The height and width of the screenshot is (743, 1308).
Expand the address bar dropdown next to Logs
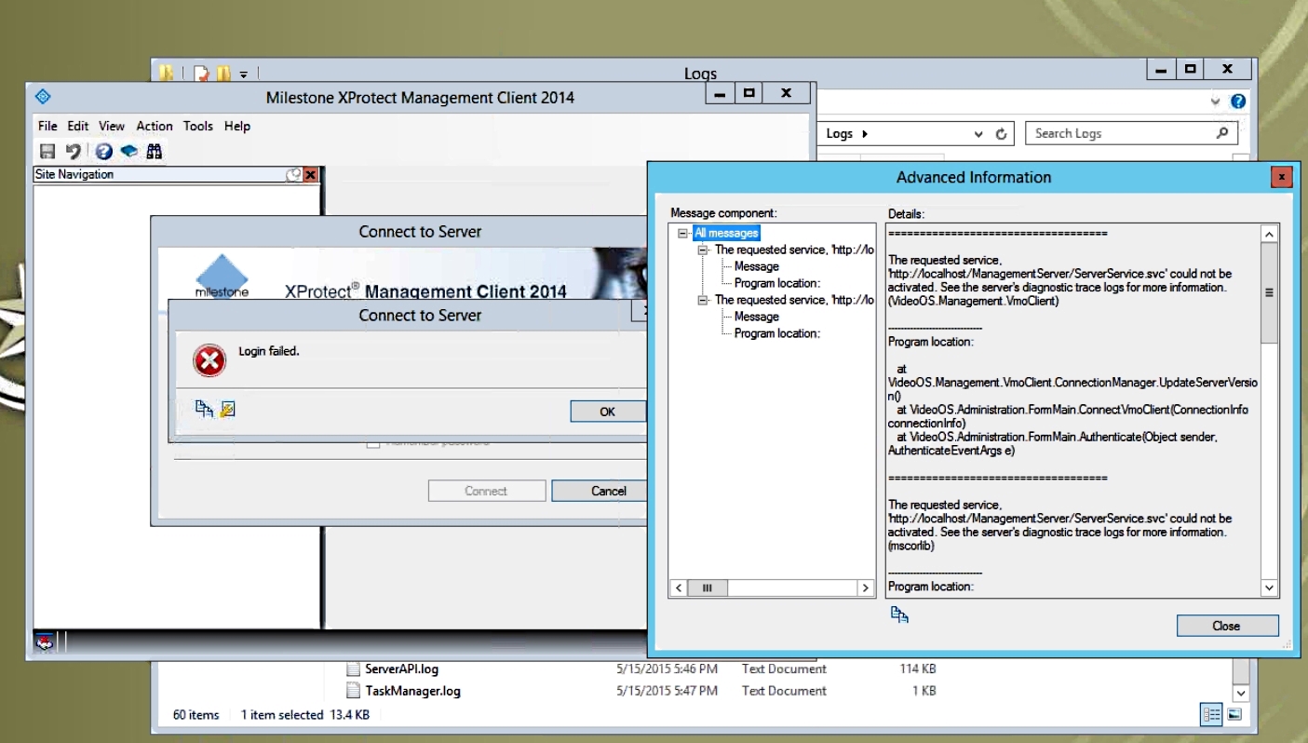point(978,133)
